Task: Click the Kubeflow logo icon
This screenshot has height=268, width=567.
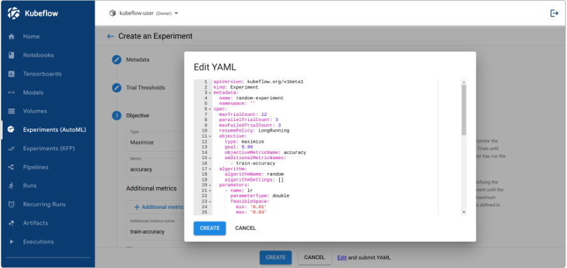Action: coord(14,13)
